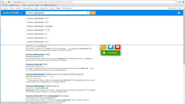Clear the search field with the X

88,13
